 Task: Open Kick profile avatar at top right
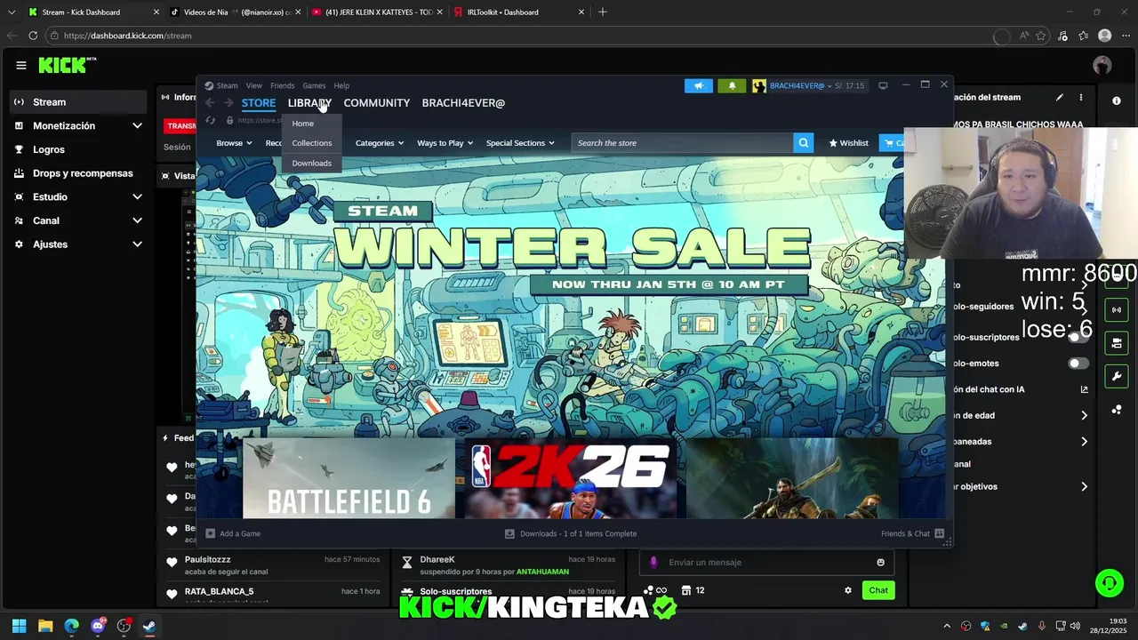click(1102, 65)
